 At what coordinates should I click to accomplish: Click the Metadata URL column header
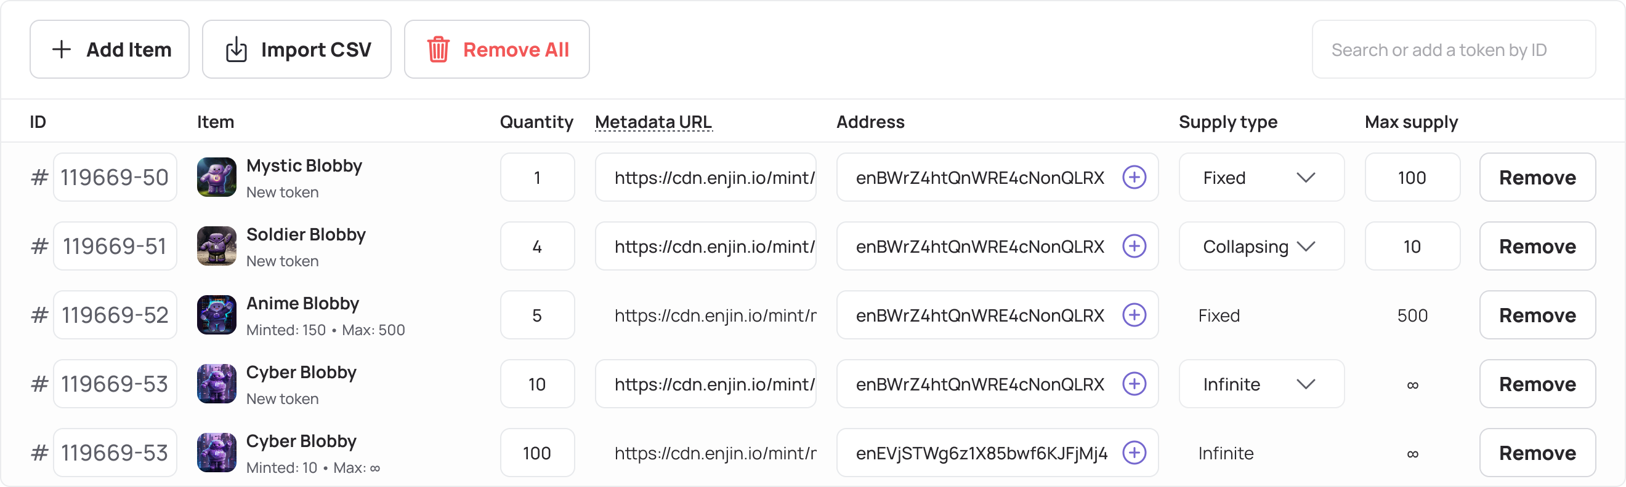tap(653, 122)
